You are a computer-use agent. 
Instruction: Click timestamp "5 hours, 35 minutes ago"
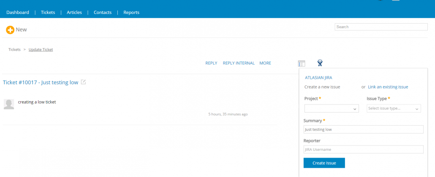[228, 114]
